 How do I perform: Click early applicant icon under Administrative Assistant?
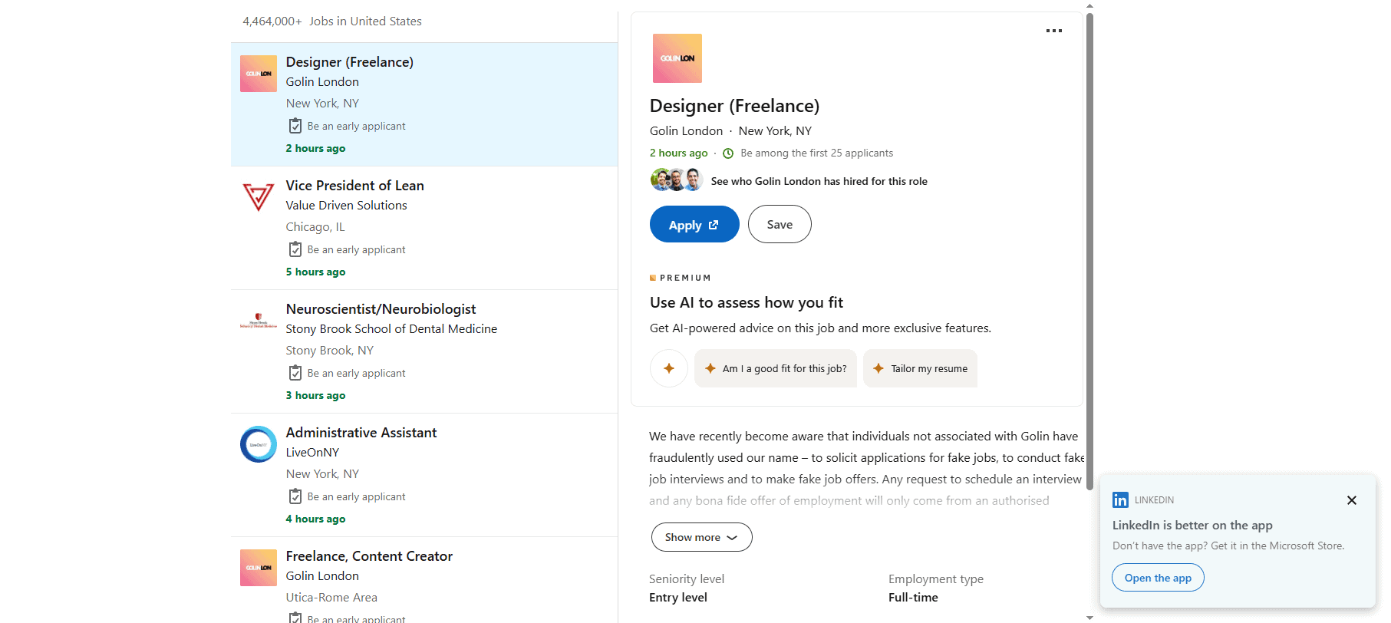(295, 496)
